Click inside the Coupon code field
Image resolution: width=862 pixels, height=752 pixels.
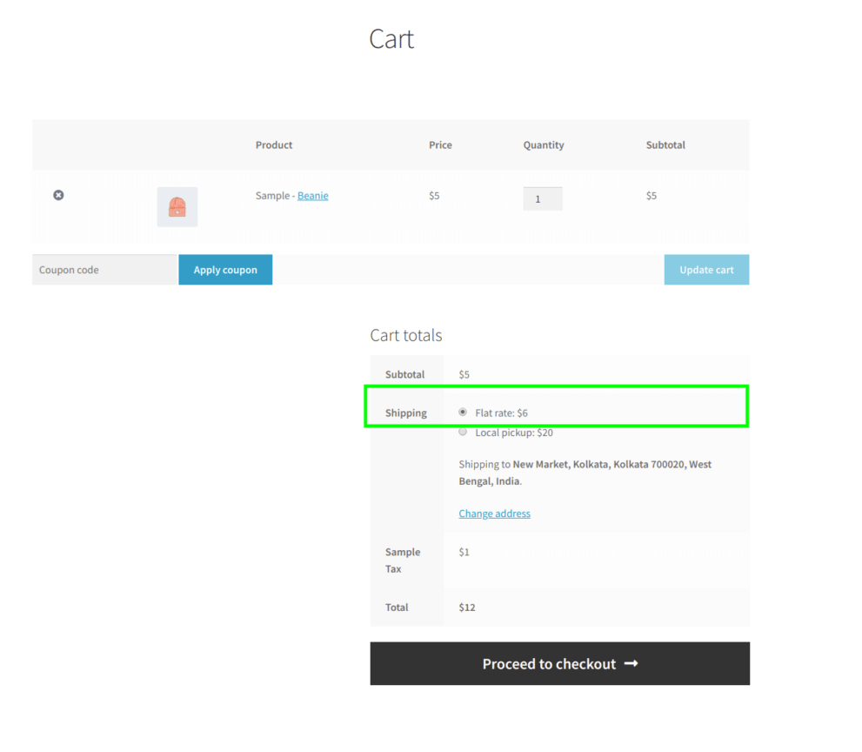click(x=104, y=270)
